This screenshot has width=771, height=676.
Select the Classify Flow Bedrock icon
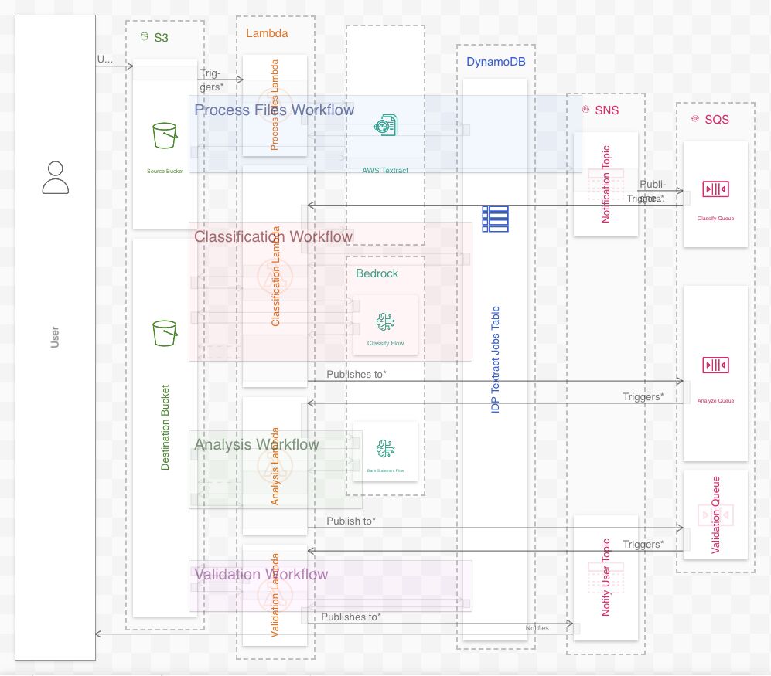click(x=385, y=322)
